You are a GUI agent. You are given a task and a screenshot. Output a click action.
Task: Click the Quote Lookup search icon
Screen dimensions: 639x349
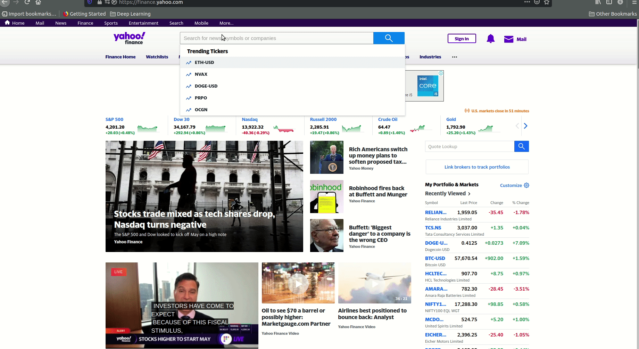[521, 146]
